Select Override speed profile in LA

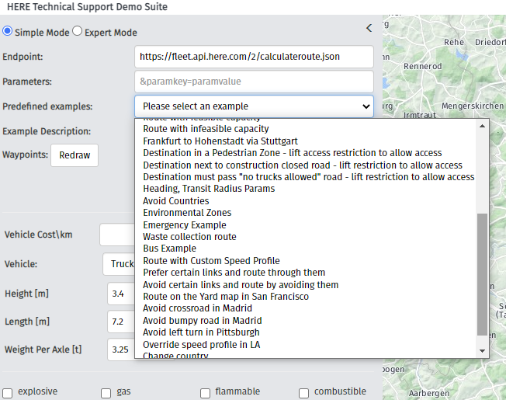(x=201, y=345)
